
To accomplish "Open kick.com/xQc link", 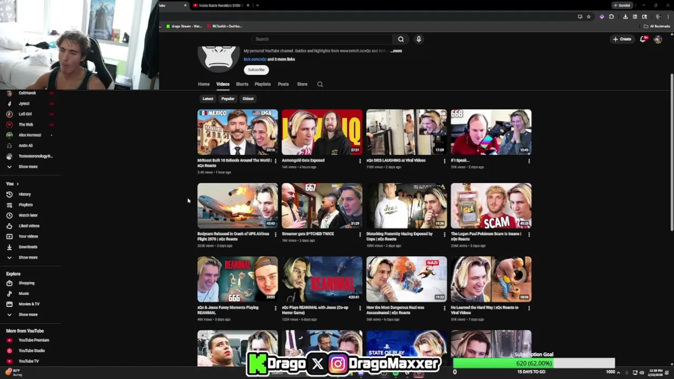I will pyautogui.click(x=255, y=59).
